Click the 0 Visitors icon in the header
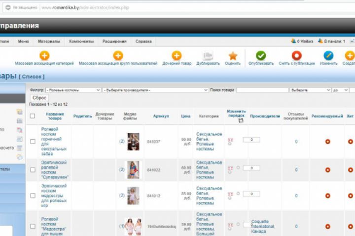Screen dimensions: 355x236 [x=293, y=41]
